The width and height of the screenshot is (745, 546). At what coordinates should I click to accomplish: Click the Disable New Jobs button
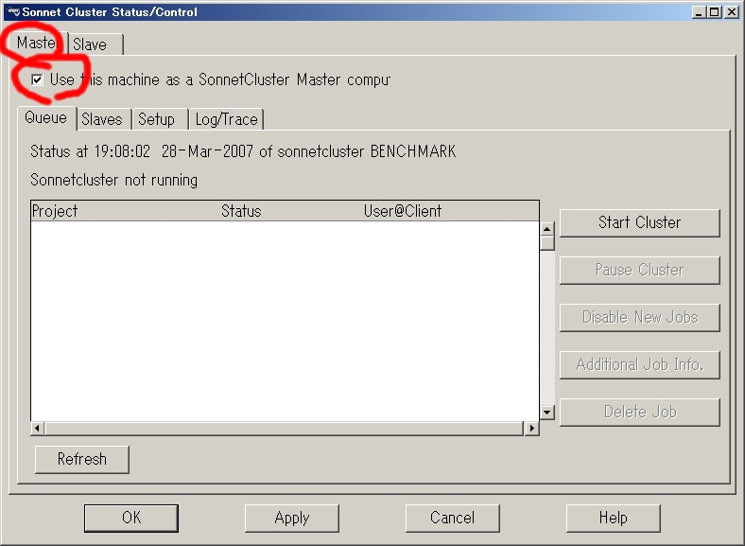(x=639, y=317)
